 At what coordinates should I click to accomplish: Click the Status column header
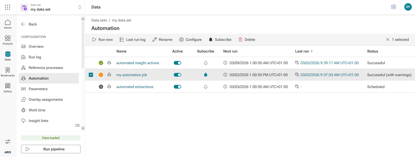372,51
